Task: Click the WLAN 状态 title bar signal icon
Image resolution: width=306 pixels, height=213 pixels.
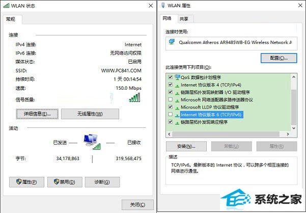Action: [x=6, y=6]
